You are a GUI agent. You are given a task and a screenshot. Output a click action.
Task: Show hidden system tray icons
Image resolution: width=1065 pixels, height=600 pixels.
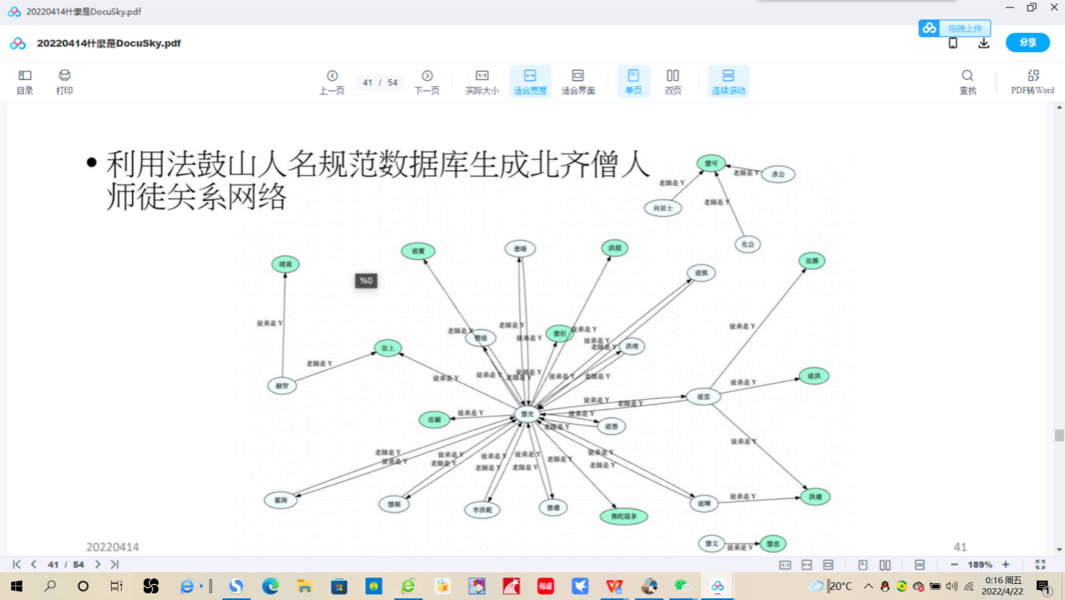tap(868, 586)
